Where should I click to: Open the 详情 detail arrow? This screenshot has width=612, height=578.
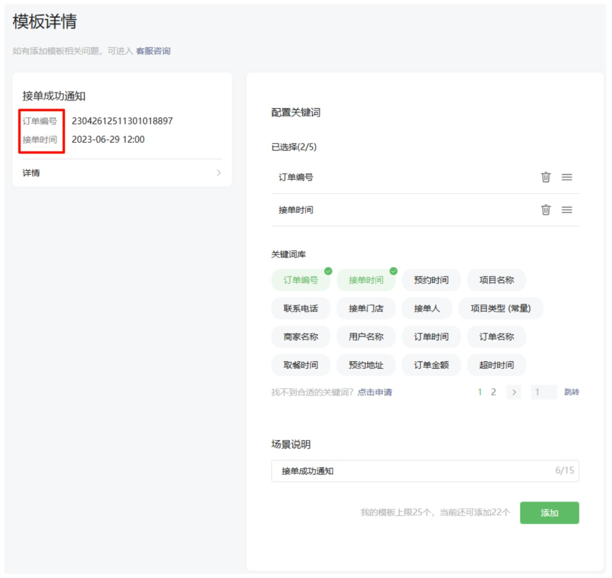(x=219, y=173)
